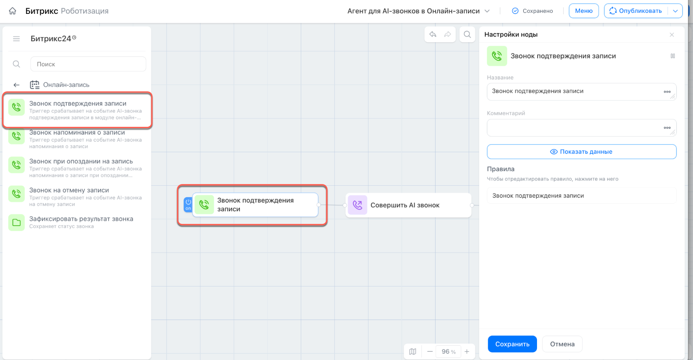Click the redo arrow on canvas toolbar
This screenshot has height=360, width=693.
tap(448, 34)
